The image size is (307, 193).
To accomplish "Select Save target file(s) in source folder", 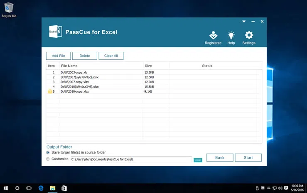I will click(x=48, y=152).
